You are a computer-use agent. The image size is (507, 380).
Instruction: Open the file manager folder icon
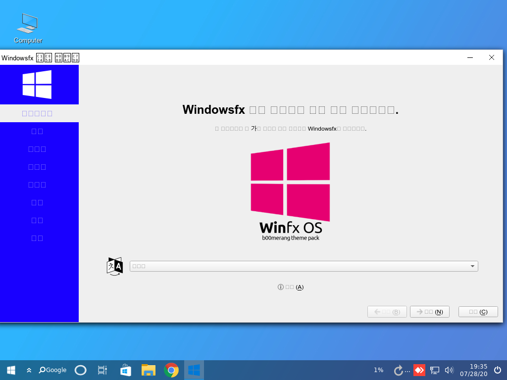(149, 370)
